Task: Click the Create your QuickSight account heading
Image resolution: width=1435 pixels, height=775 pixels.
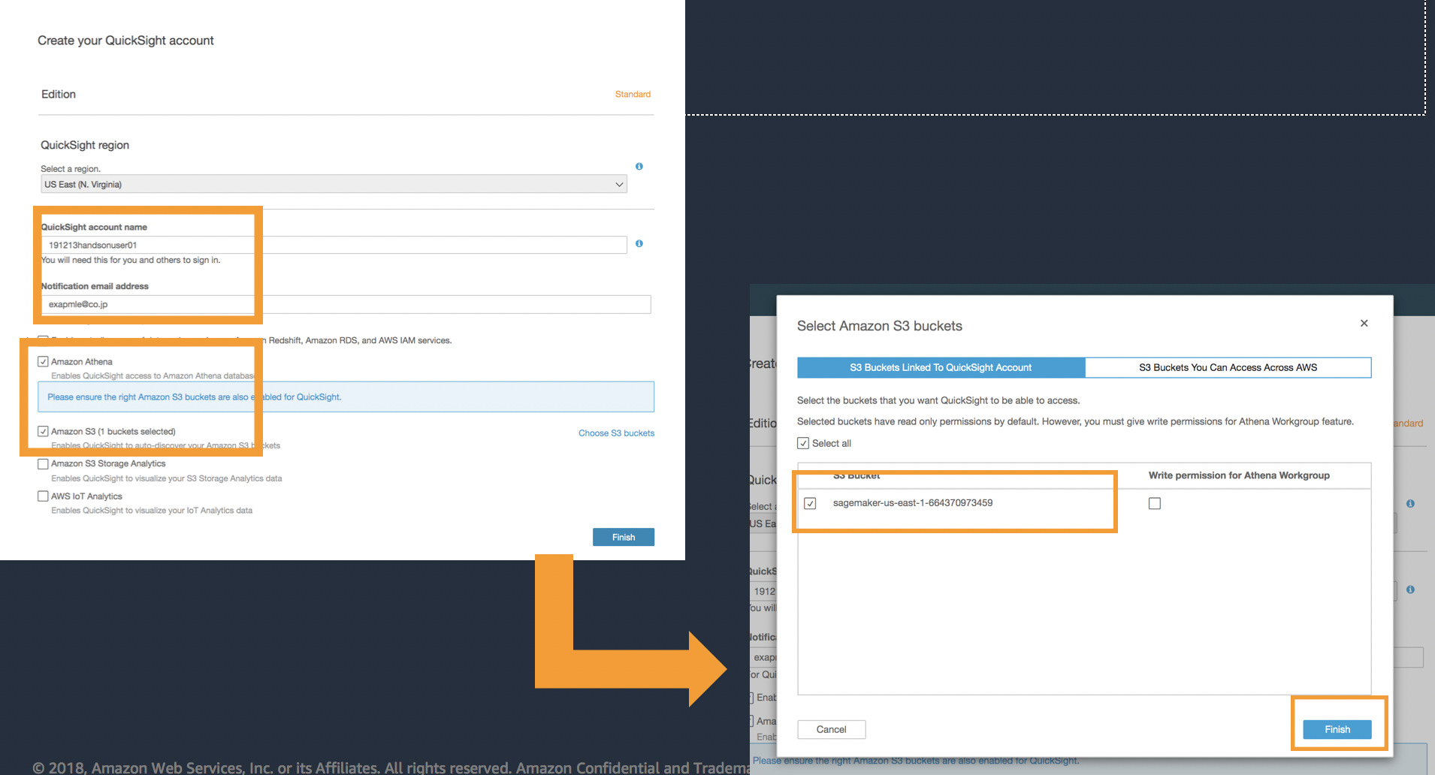Action: click(x=125, y=41)
